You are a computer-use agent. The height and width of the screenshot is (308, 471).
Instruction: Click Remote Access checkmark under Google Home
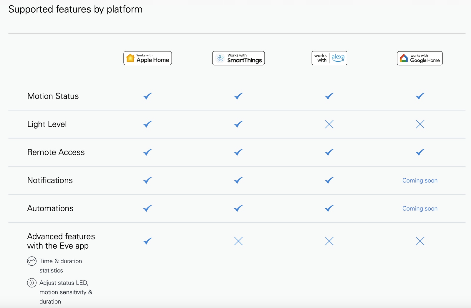(x=420, y=152)
